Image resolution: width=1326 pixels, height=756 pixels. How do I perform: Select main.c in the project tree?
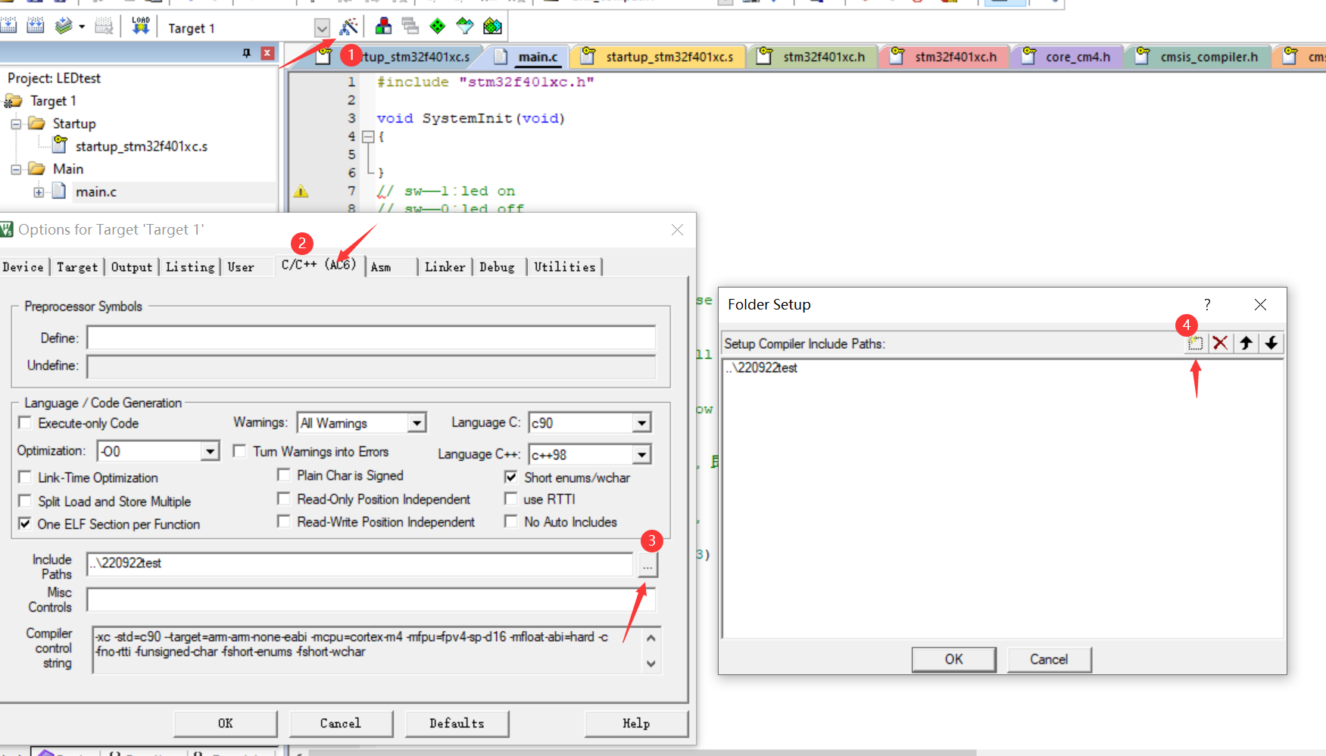[x=96, y=191]
